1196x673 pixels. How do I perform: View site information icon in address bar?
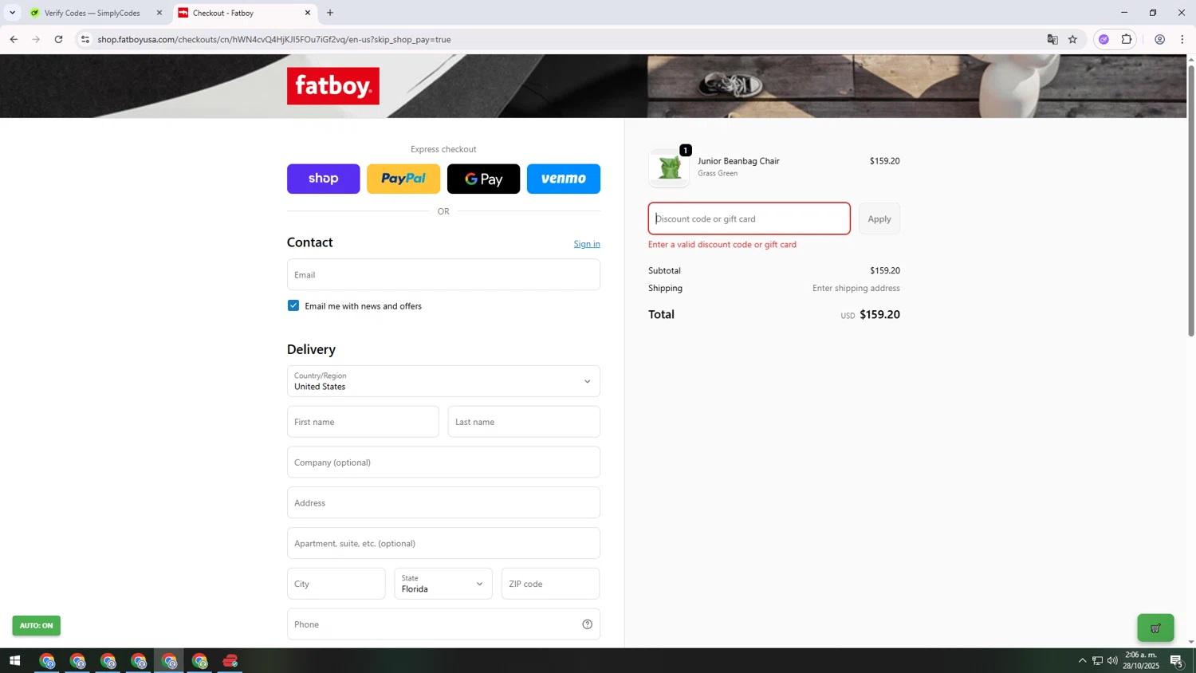[x=85, y=39]
